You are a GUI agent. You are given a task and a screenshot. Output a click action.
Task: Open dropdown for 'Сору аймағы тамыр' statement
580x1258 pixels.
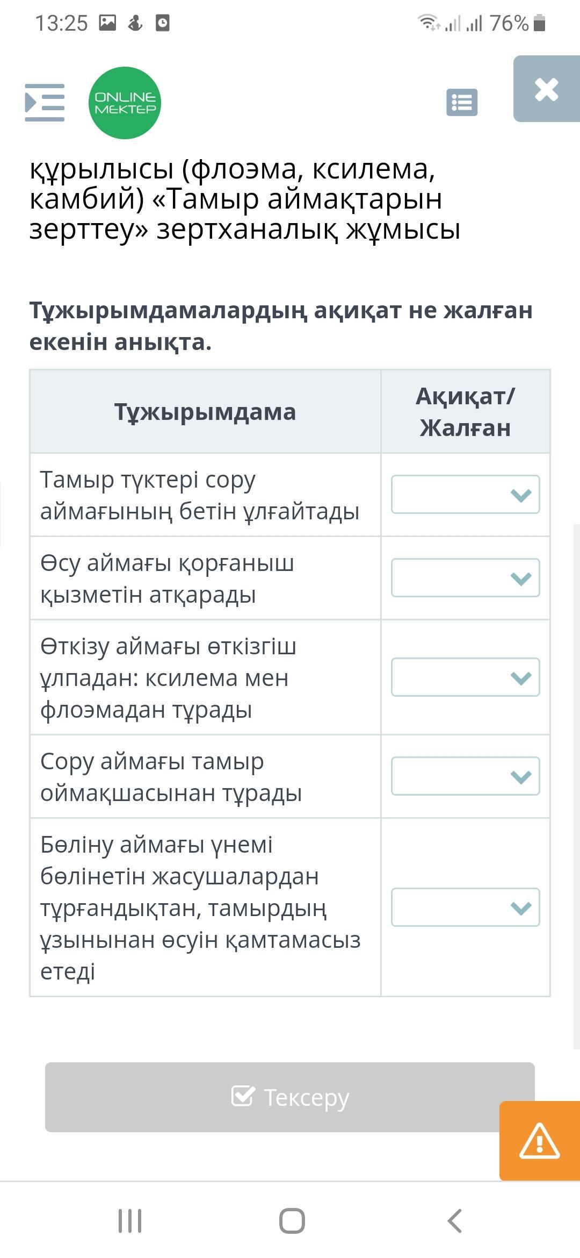[466, 776]
